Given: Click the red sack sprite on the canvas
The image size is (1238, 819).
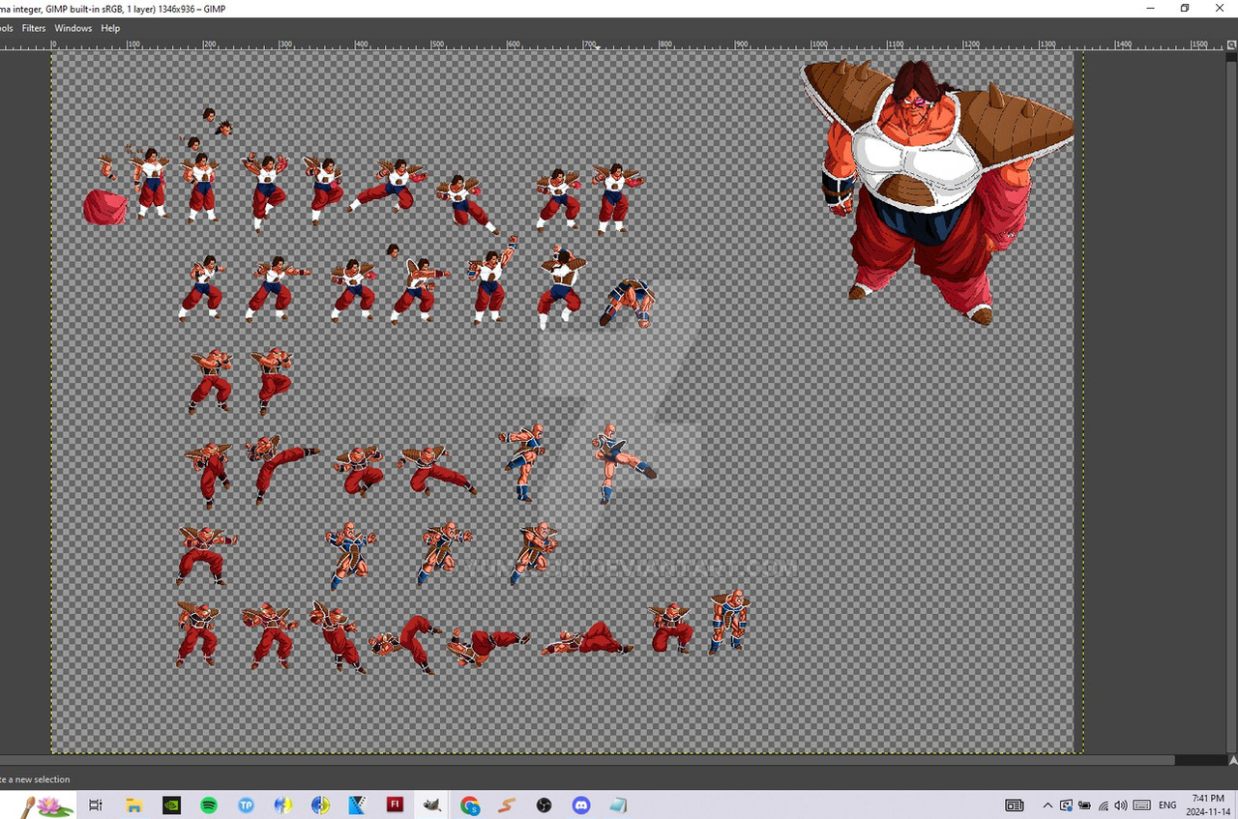Looking at the screenshot, I should pos(104,207).
